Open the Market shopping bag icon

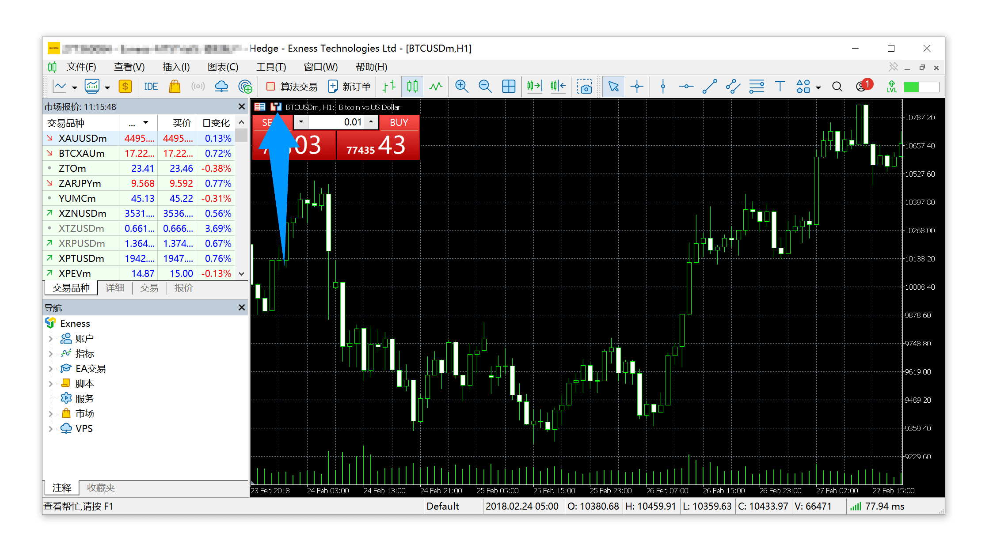click(175, 87)
